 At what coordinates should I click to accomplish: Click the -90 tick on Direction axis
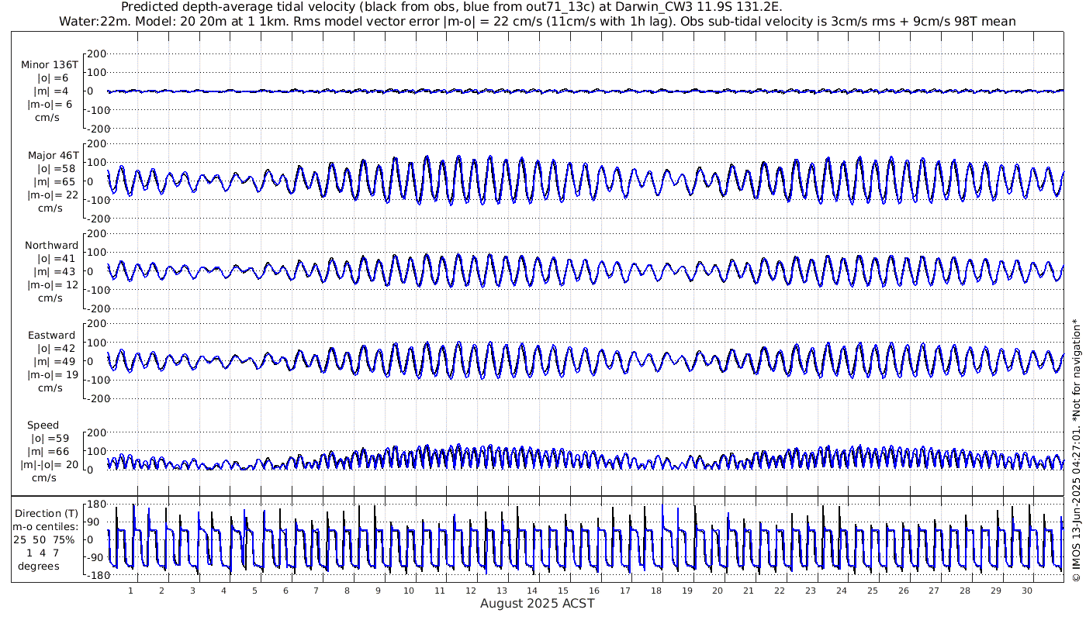point(94,557)
